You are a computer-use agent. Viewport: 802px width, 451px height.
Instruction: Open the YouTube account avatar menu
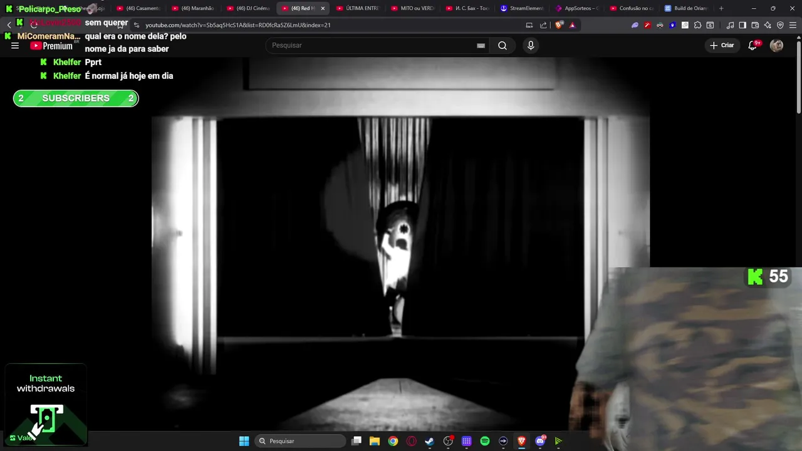coord(776,45)
